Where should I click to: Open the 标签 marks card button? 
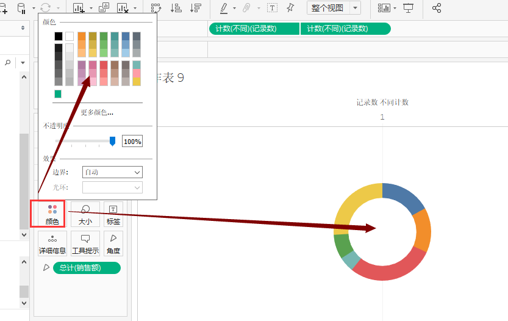[113, 214]
